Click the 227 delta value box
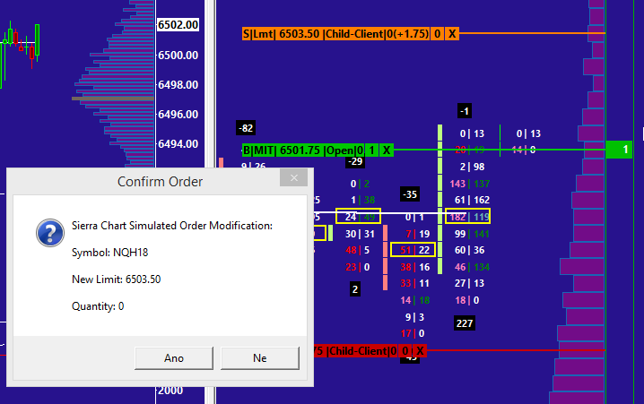Image resolution: width=644 pixels, height=404 pixels. click(465, 323)
